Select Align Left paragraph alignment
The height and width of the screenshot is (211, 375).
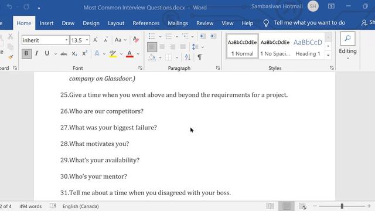click(152, 47)
